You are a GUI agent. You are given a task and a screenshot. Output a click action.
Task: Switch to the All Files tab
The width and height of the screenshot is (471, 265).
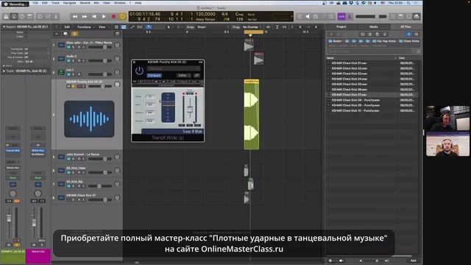(406, 26)
